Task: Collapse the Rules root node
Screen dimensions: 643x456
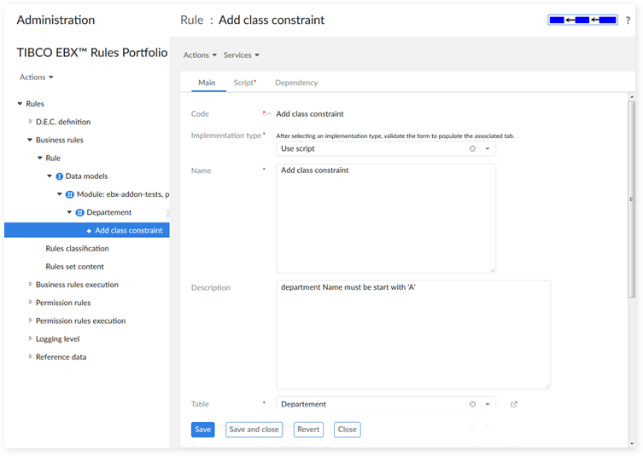Action: (x=20, y=104)
